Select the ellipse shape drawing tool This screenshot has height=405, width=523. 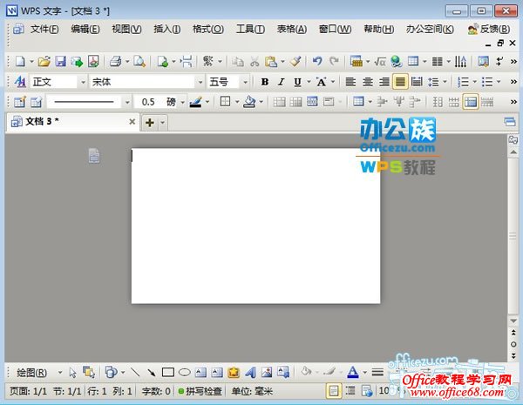[185, 372]
